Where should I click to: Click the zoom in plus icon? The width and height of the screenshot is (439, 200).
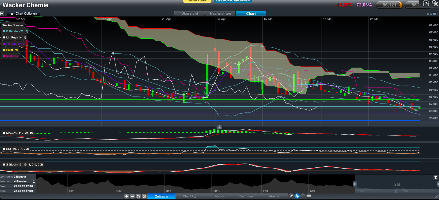pyautogui.click(x=127, y=196)
